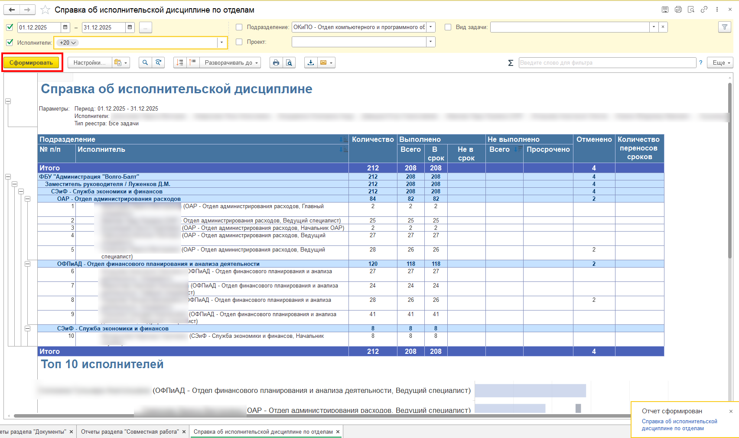Print the report with the printer icon
Screen dimensions: 739x438
[276, 63]
